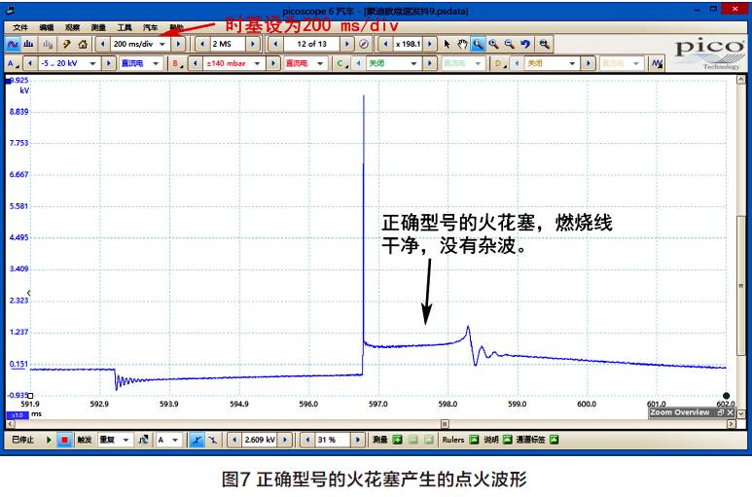Decrease timebase with left arrow
The image size is (752, 497).
102,44
